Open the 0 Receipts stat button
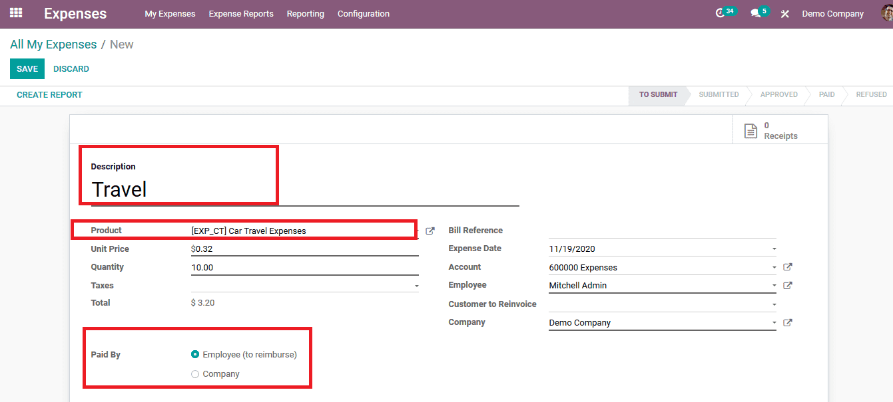 click(780, 130)
